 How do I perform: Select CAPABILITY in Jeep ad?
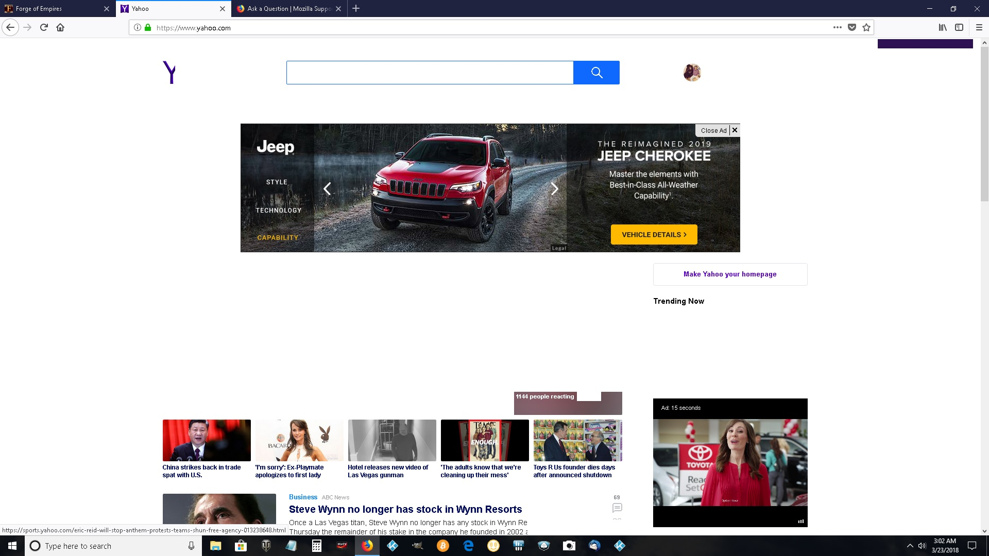point(278,238)
